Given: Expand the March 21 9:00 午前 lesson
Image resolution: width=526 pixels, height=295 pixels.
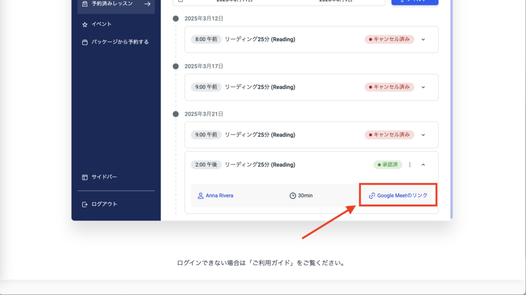Looking at the screenshot, I should point(423,135).
